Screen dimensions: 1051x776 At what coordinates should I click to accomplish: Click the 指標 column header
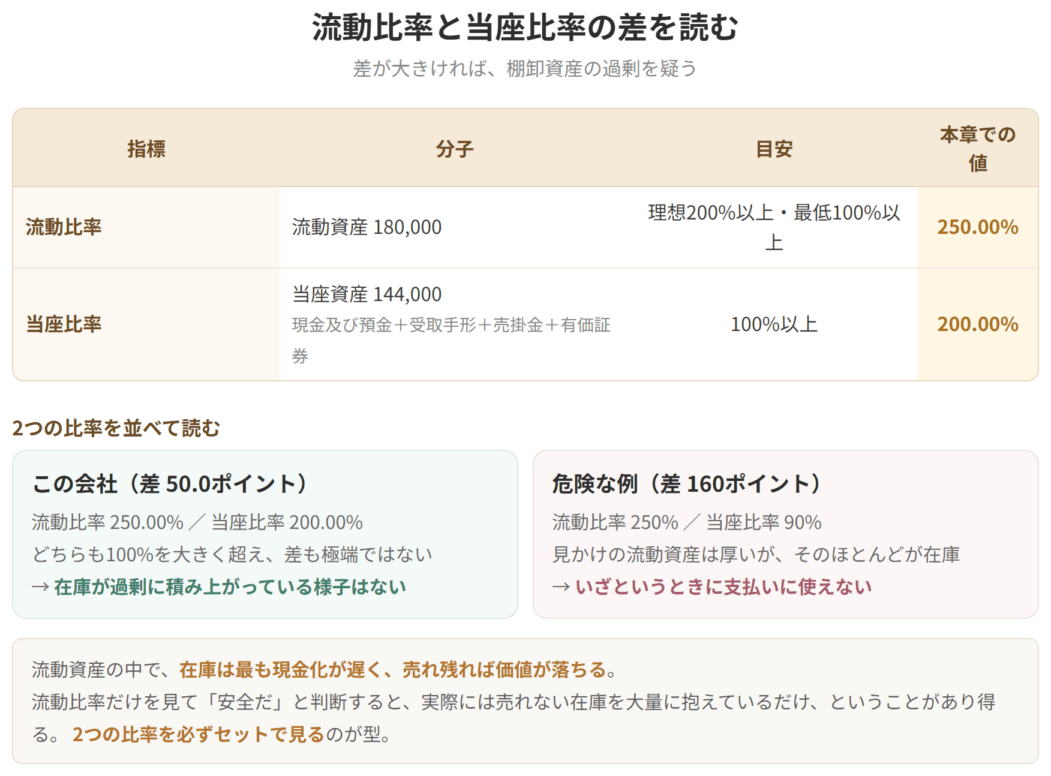point(146,149)
